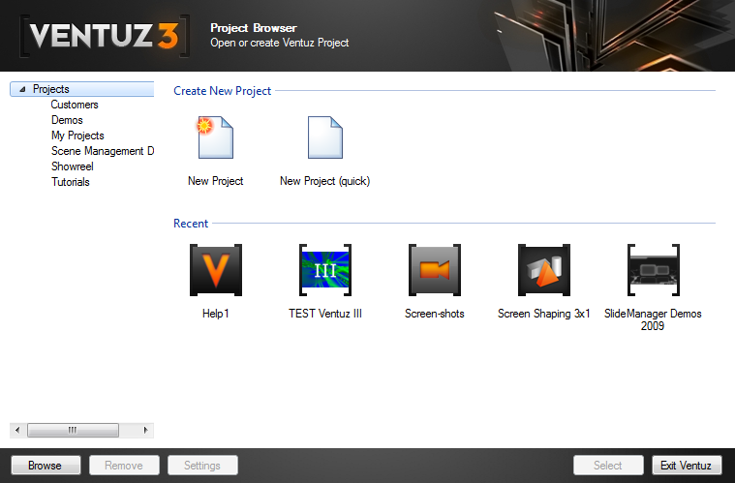The image size is (735, 483).
Task: Open the New Project icon
Action: [215, 138]
